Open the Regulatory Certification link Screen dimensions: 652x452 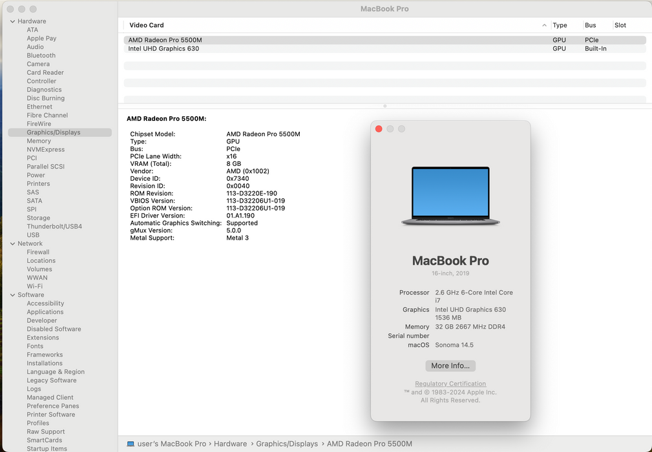pos(450,384)
